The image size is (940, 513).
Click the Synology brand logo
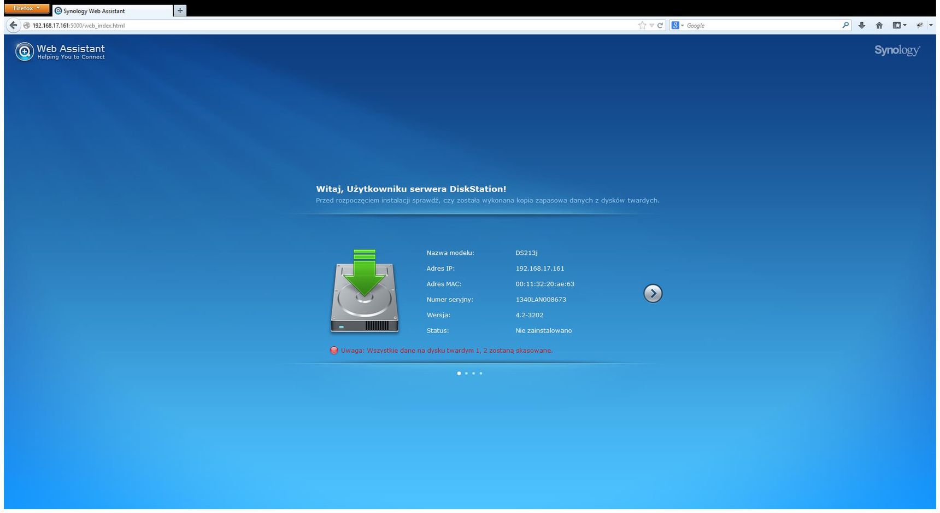pyautogui.click(x=897, y=50)
